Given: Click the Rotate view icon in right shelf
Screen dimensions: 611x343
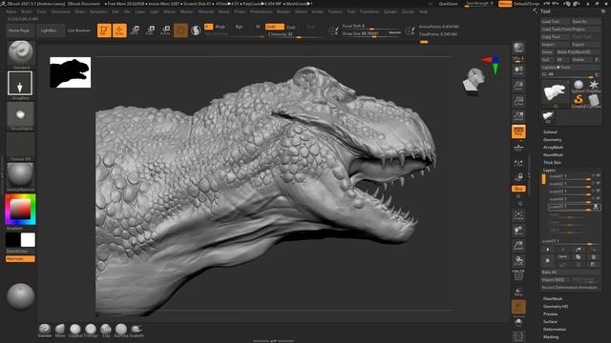Looking at the screenshot, I should click(x=518, y=260).
